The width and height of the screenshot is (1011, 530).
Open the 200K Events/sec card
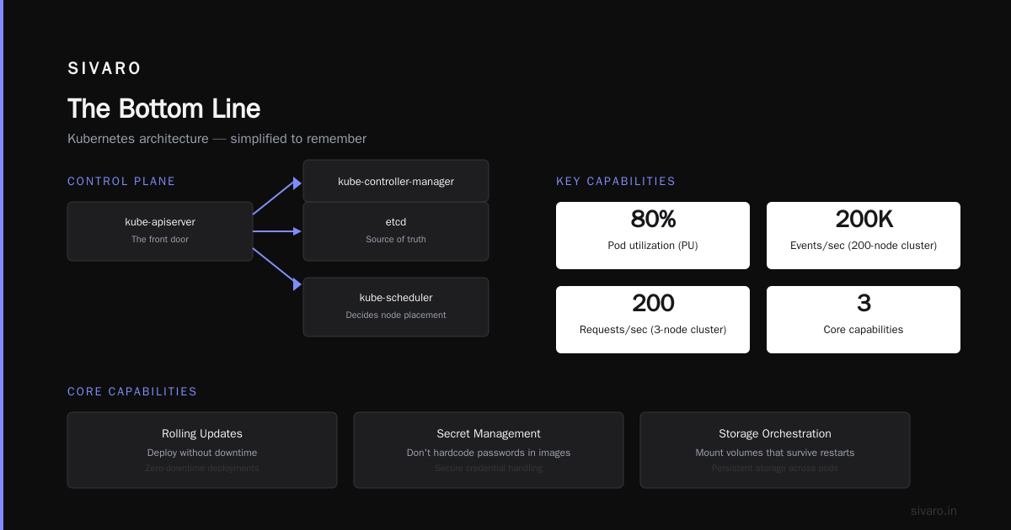tap(864, 236)
